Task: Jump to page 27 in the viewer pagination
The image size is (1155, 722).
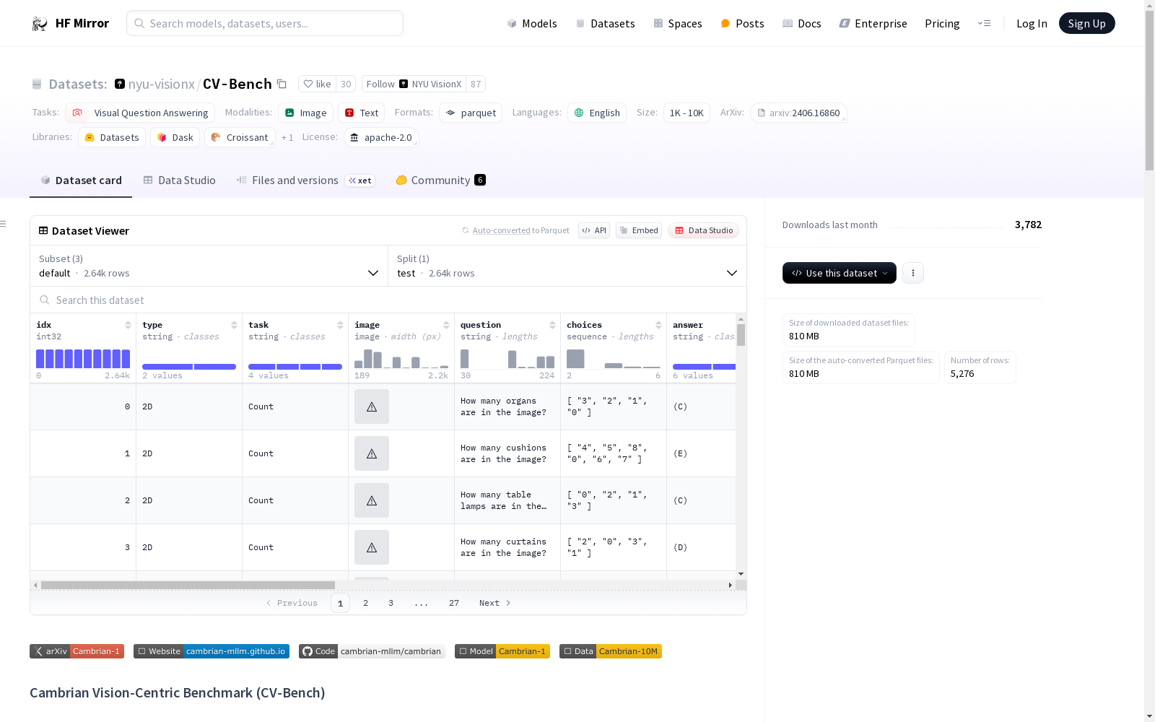Action: click(454, 603)
